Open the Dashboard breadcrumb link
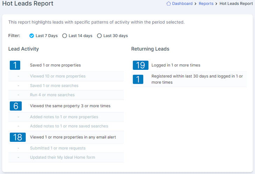 click(x=182, y=3)
